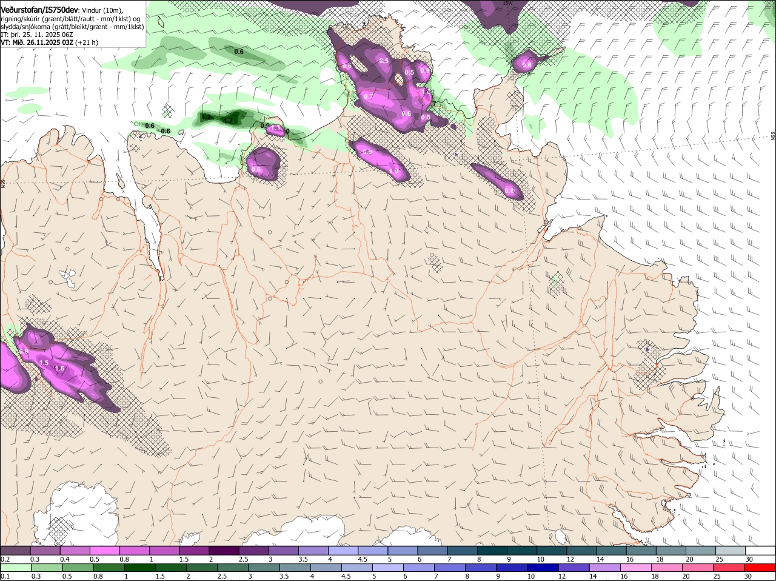776x581 pixels.
Task: Click the 1.5 snowfall value on map
Action: [44, 363]
